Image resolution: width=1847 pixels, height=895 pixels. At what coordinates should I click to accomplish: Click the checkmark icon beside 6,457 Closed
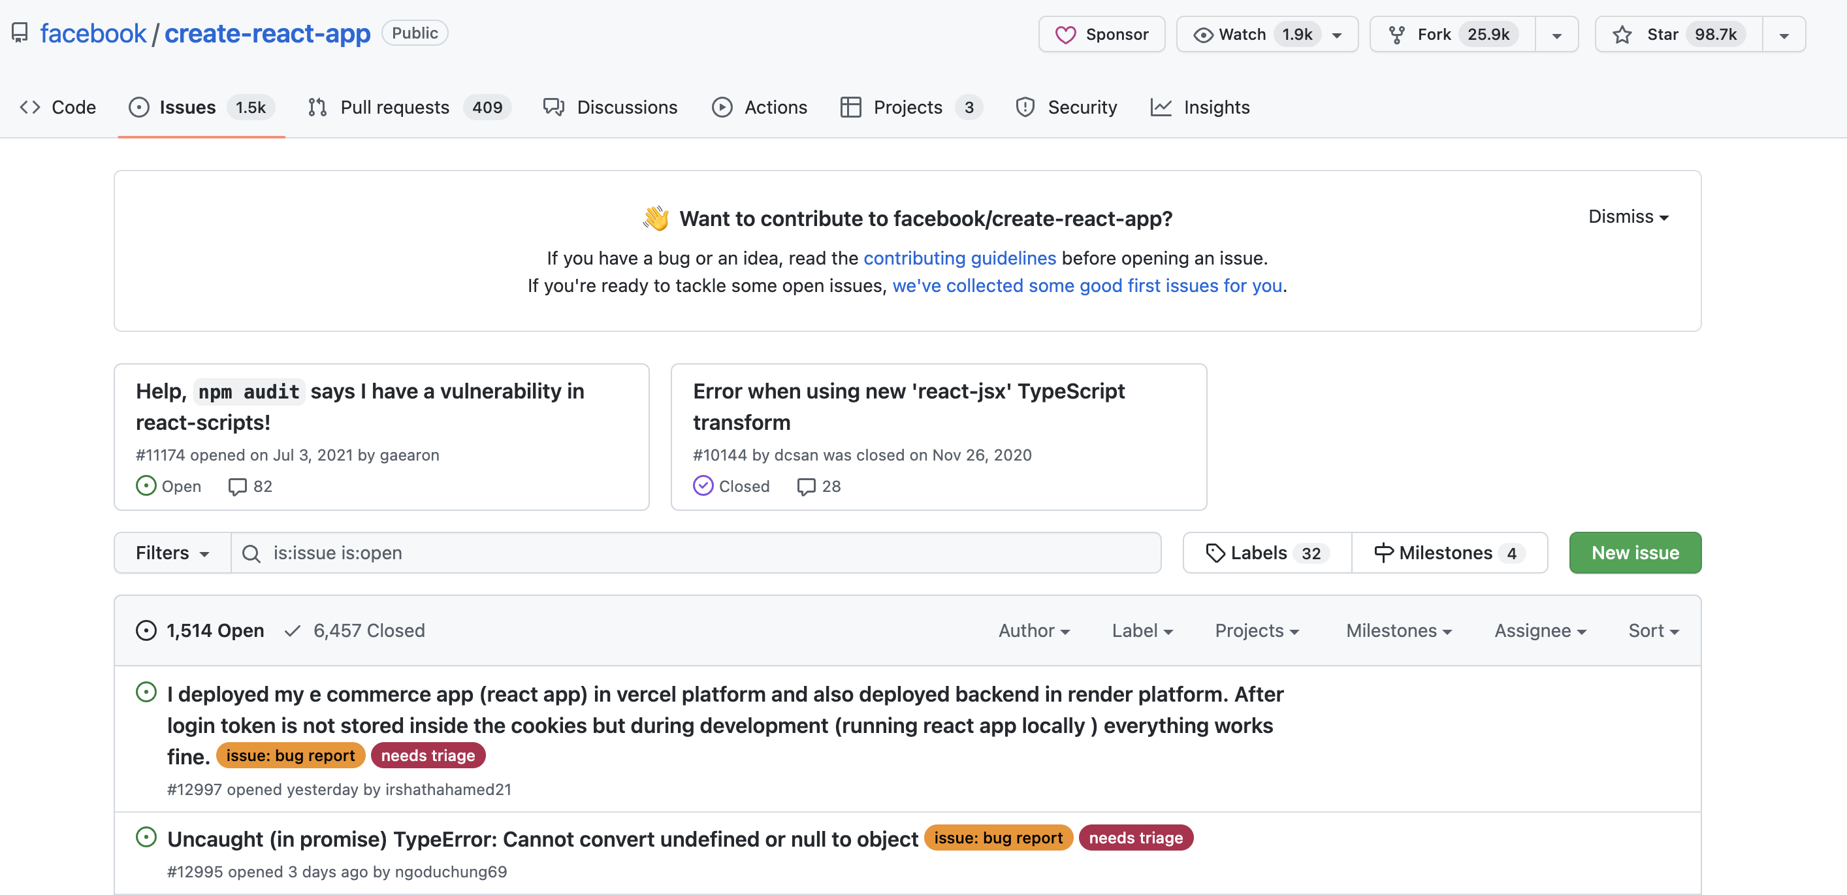point(292,630)
